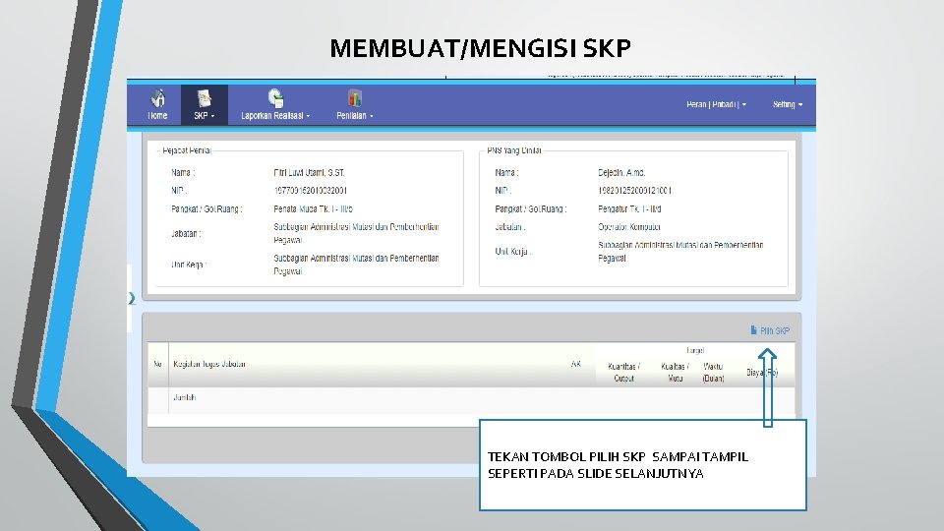Click the Penilaian chart icon
This screenshot has width=944, height=531.
(x=355, y=97)
